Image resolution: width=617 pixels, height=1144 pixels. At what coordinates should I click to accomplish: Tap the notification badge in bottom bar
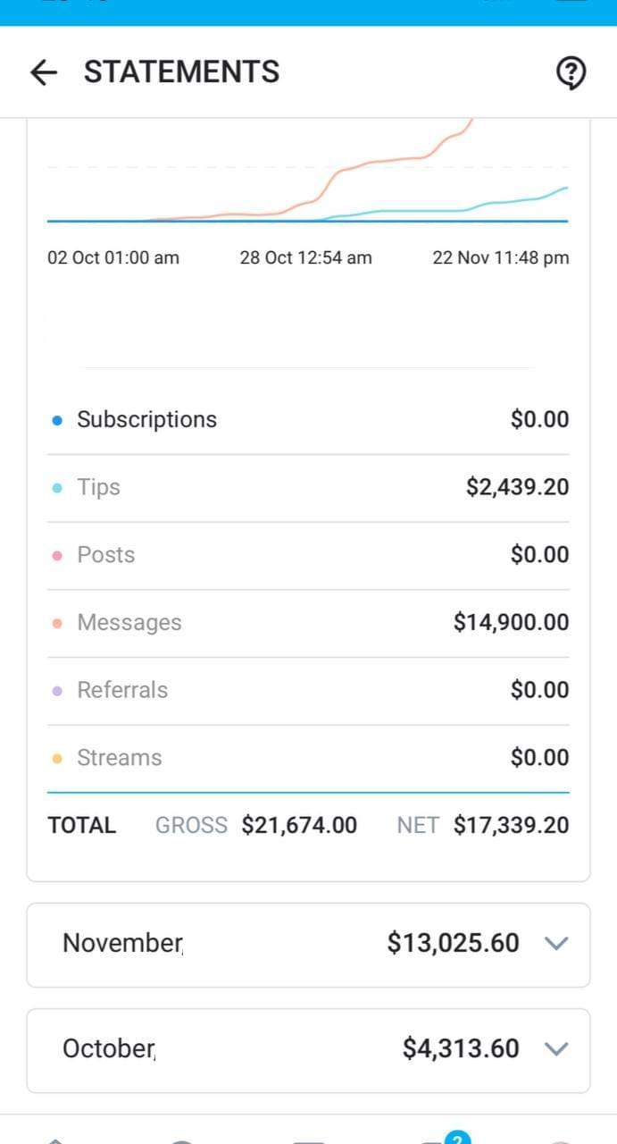(x=457, y=1138)
